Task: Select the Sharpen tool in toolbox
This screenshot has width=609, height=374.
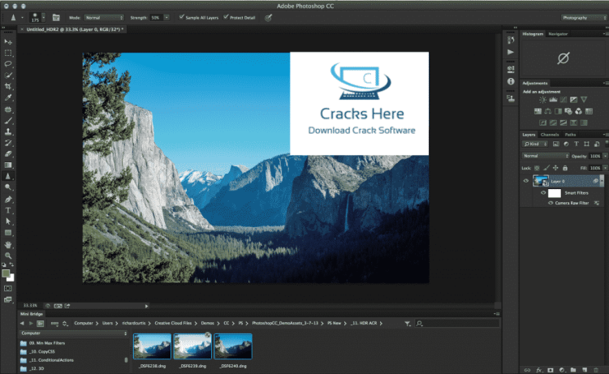Action: [8, 176]
